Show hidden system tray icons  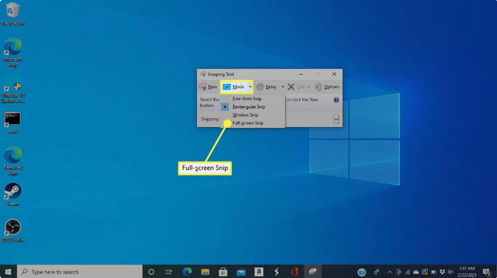(x=390, y=272)
